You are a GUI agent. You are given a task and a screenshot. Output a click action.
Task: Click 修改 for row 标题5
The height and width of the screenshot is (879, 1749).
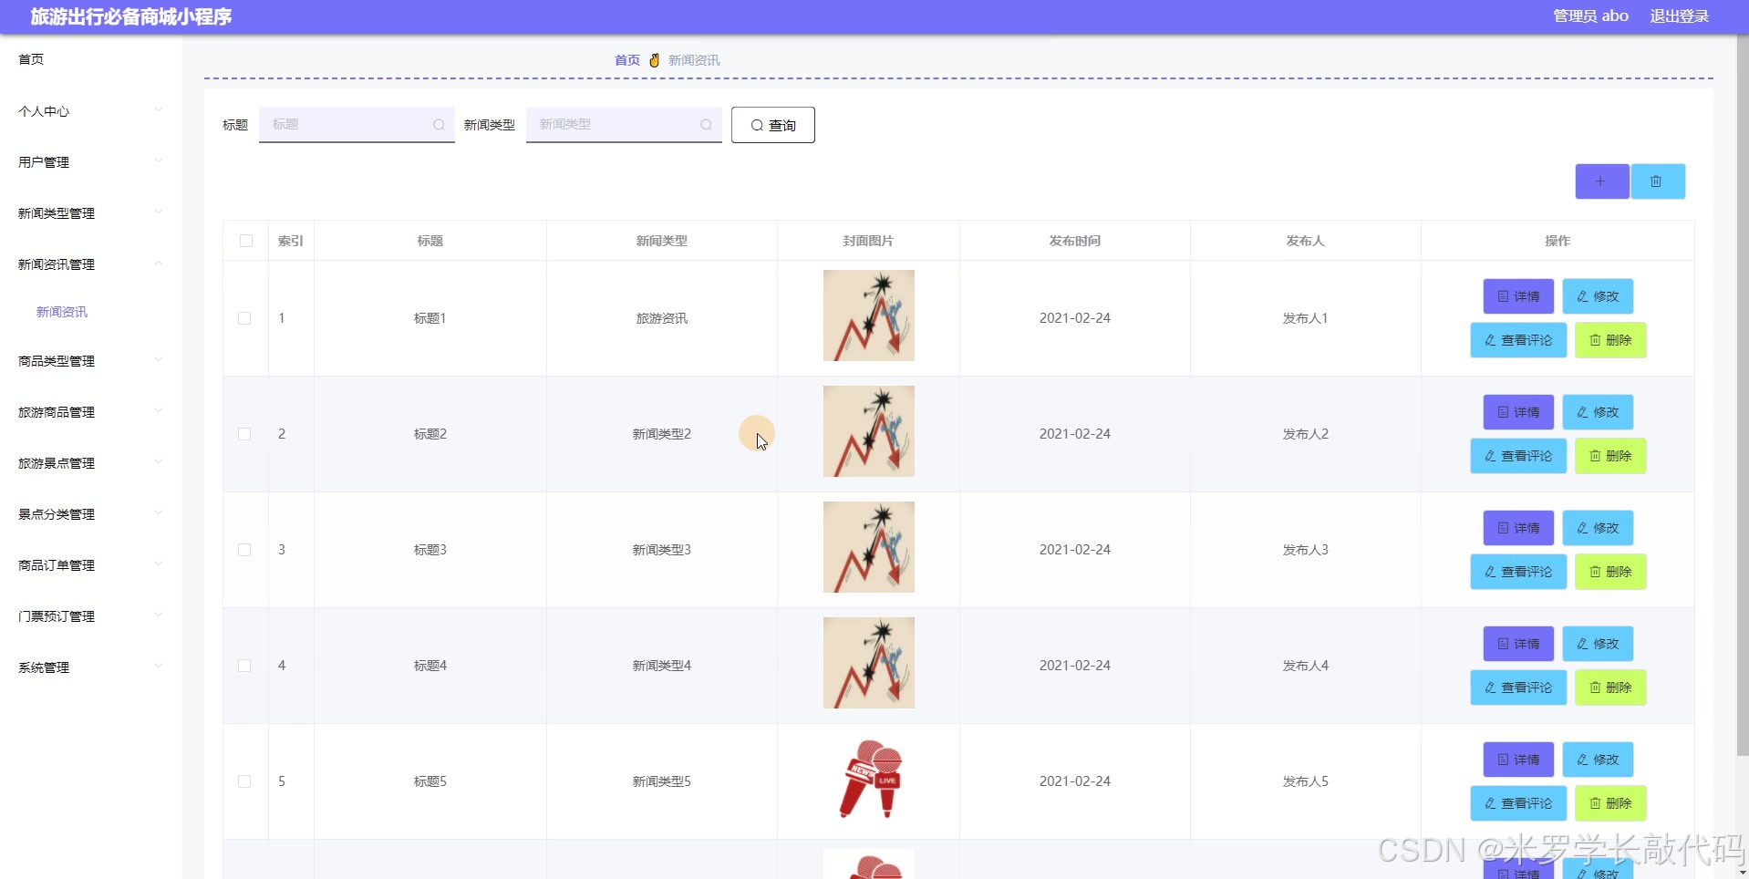(1598, 760)
